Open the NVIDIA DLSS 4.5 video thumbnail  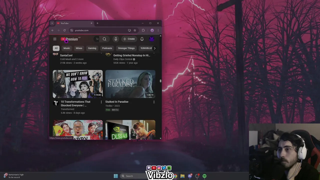pos(130,130)
